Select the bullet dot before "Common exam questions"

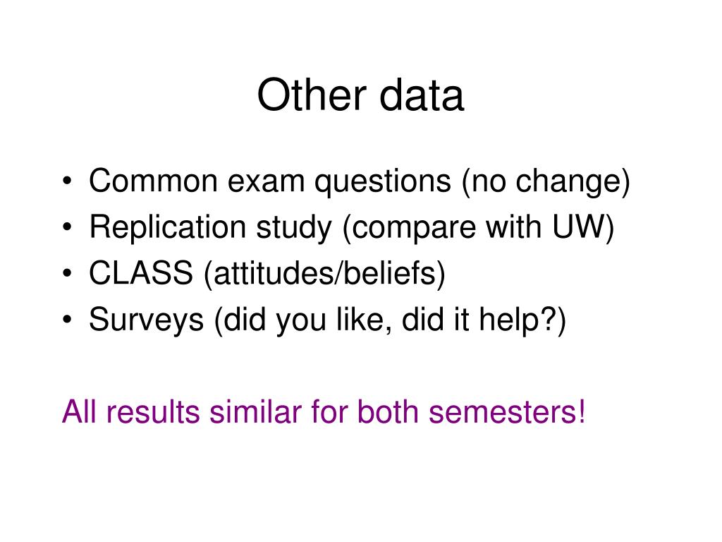[67, 183]
